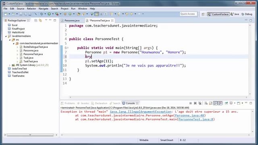This screenshot has height=145, width=258.
Task: Open the java.lang.IllegalArgumentException link
Action: click(141, 112)
